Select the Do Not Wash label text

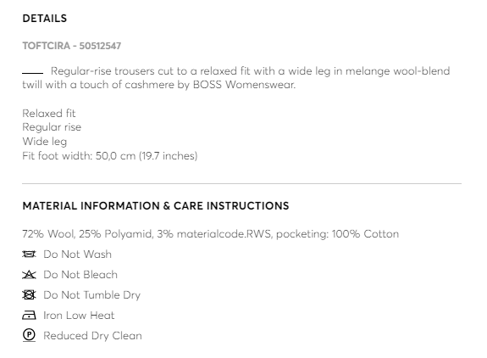[x=77, y=255]
